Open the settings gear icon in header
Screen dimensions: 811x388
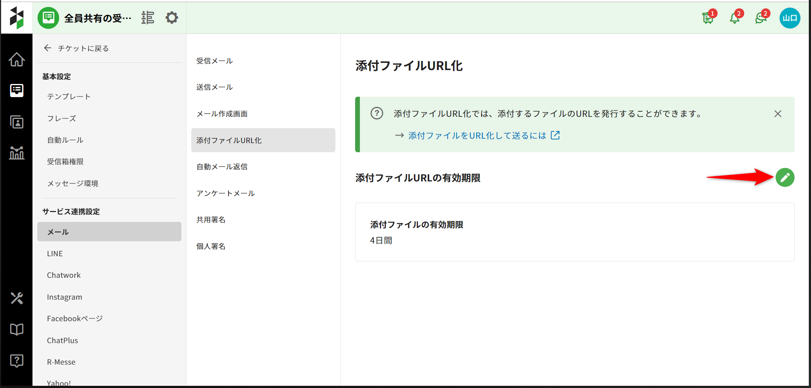[172, 18]
